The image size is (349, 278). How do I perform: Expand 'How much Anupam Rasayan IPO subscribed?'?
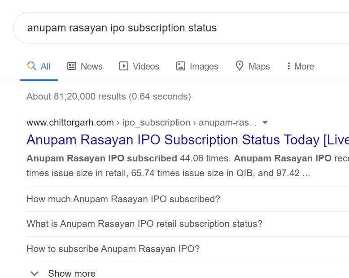[x=188, y=199]
